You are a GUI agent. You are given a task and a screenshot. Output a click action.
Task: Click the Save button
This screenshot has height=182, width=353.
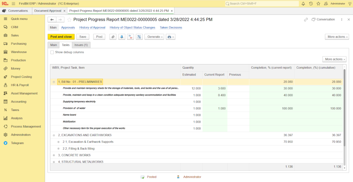[83, 37]
